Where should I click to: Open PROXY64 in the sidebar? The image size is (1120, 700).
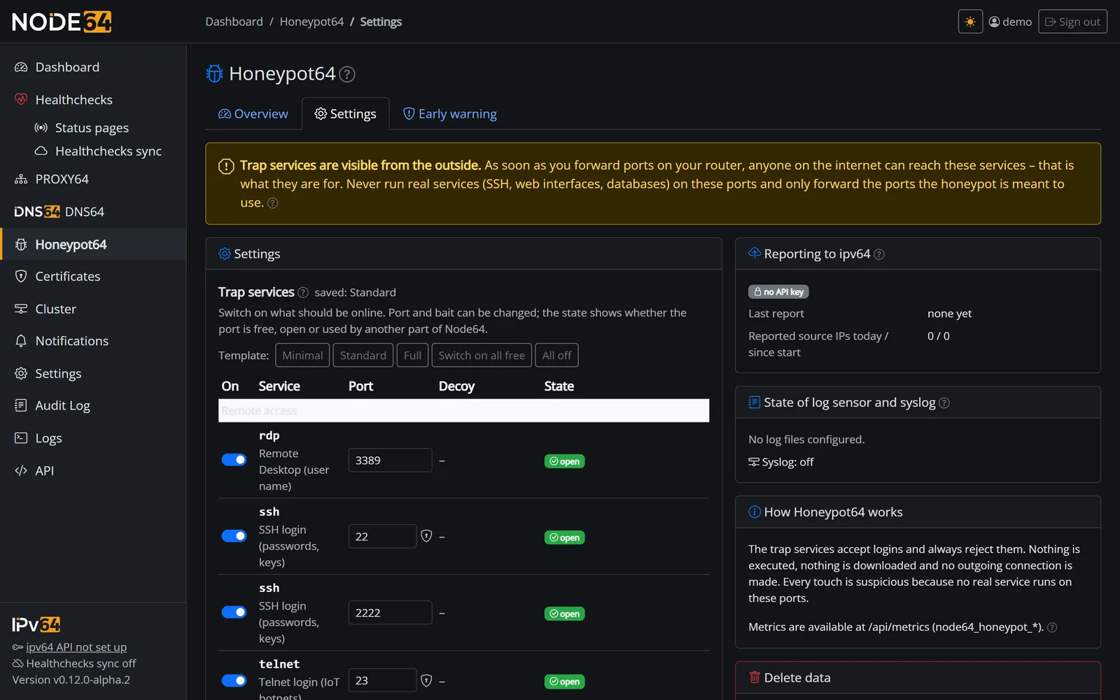(93, 179)
